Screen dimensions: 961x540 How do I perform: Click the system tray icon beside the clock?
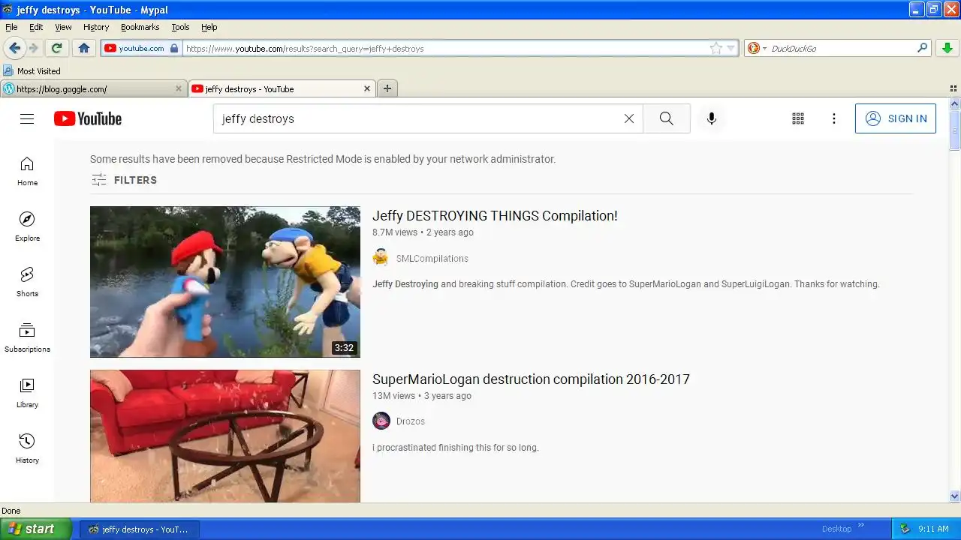[x=905, y=529]
